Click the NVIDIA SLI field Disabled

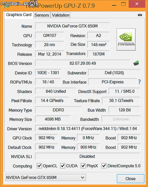(88, 156)
